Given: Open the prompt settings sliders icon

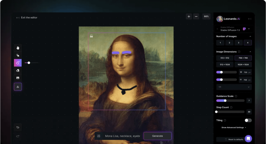Looking at the screenshot, I should pyautogui.click(x=99, y=136).
